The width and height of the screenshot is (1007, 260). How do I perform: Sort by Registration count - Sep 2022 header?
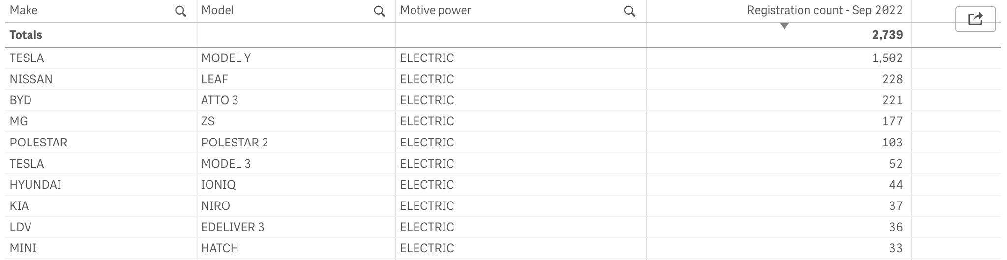pyautogui.click(x=825, y=10)
